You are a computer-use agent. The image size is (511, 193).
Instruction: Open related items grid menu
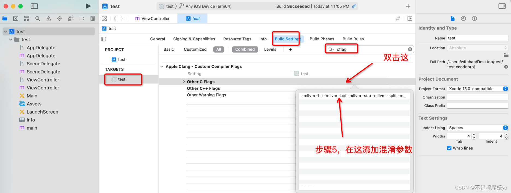click(x=104, y=19)
